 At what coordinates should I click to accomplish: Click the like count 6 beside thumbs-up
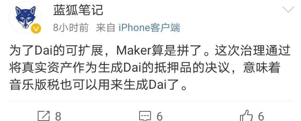coord(261,116)
